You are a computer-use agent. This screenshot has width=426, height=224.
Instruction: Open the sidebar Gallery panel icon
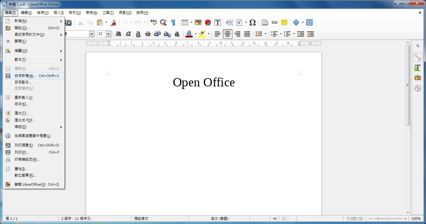pos(417,78)
